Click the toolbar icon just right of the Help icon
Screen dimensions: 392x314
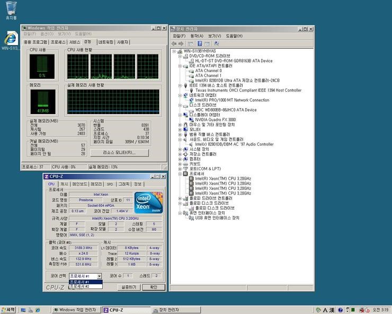pos(207,44)
